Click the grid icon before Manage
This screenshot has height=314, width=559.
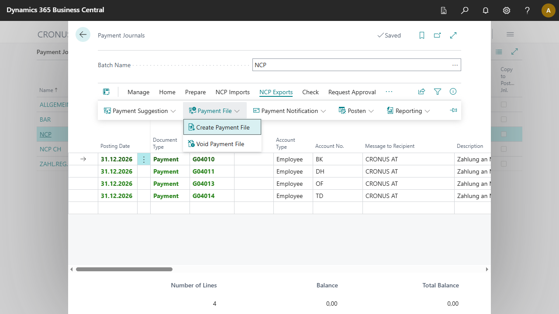click(x=106, y=92)
